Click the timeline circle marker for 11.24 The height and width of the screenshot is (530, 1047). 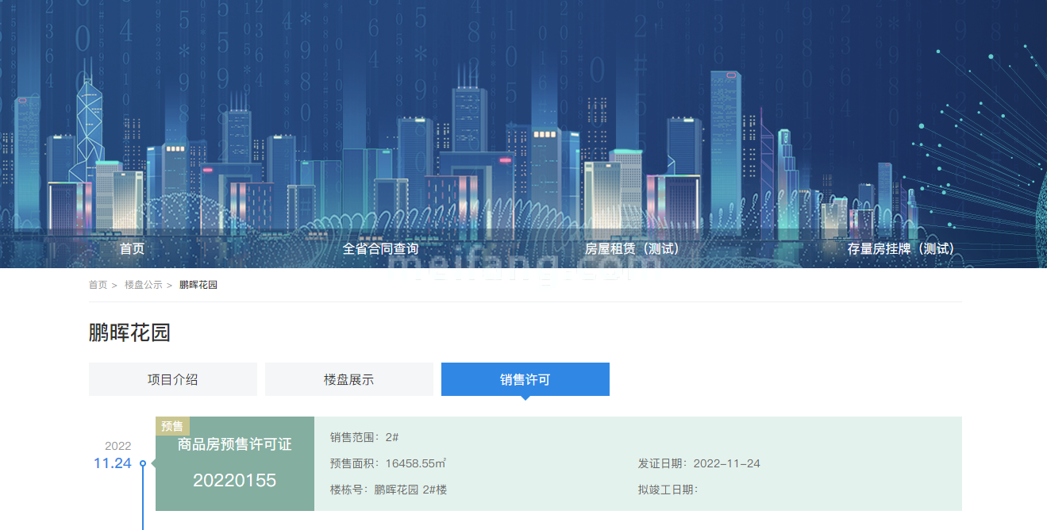click(143, 463)
